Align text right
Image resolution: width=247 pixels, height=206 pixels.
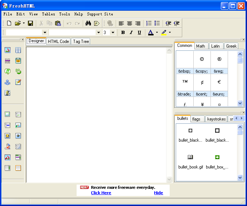point(138,23)
